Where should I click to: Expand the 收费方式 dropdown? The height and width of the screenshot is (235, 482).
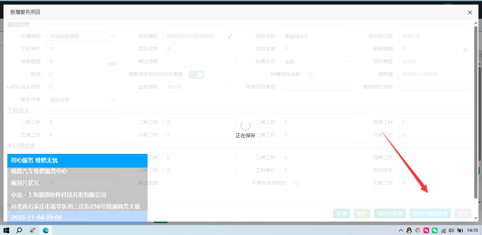pos(316,61)
